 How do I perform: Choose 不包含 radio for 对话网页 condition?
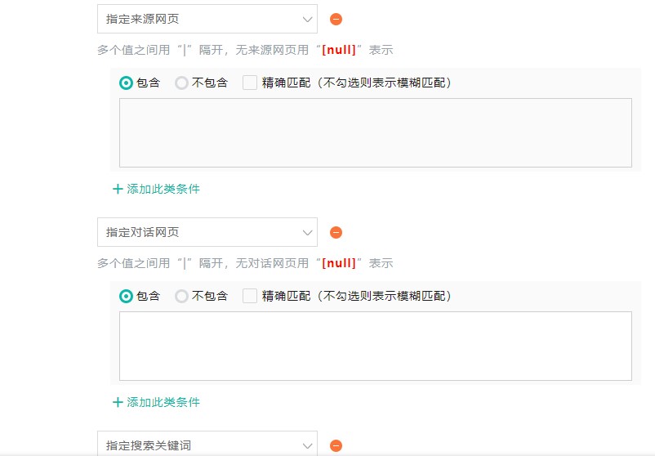click(181, 296)
